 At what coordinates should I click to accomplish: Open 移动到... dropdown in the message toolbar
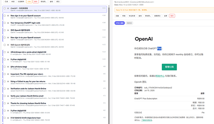(148, 16)
